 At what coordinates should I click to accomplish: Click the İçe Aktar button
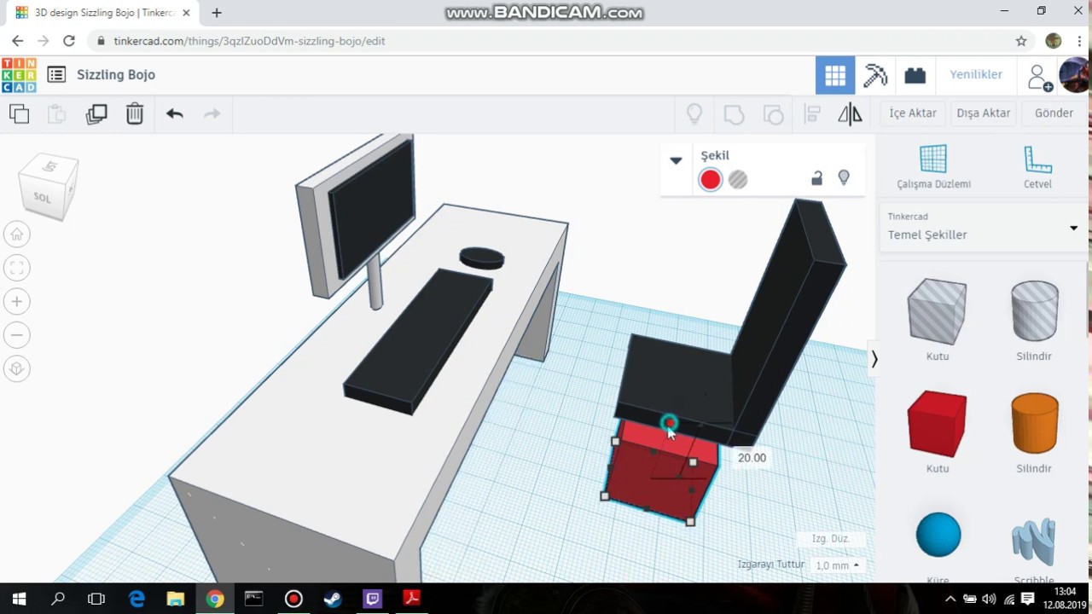(913, 113)
